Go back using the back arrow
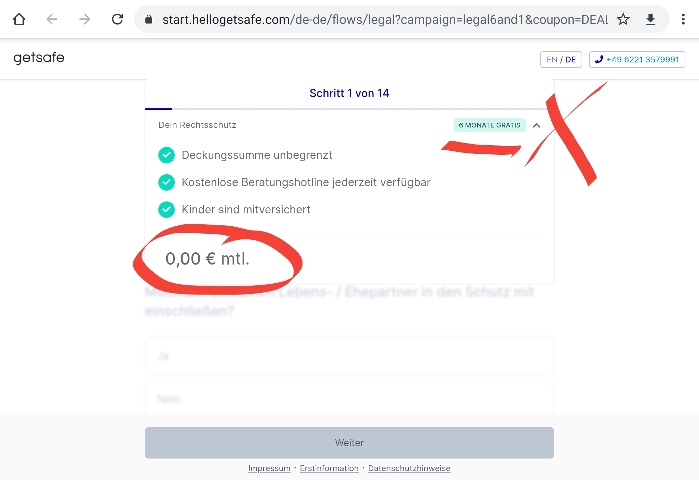The image size is (699, 480). tap(52, 19)
